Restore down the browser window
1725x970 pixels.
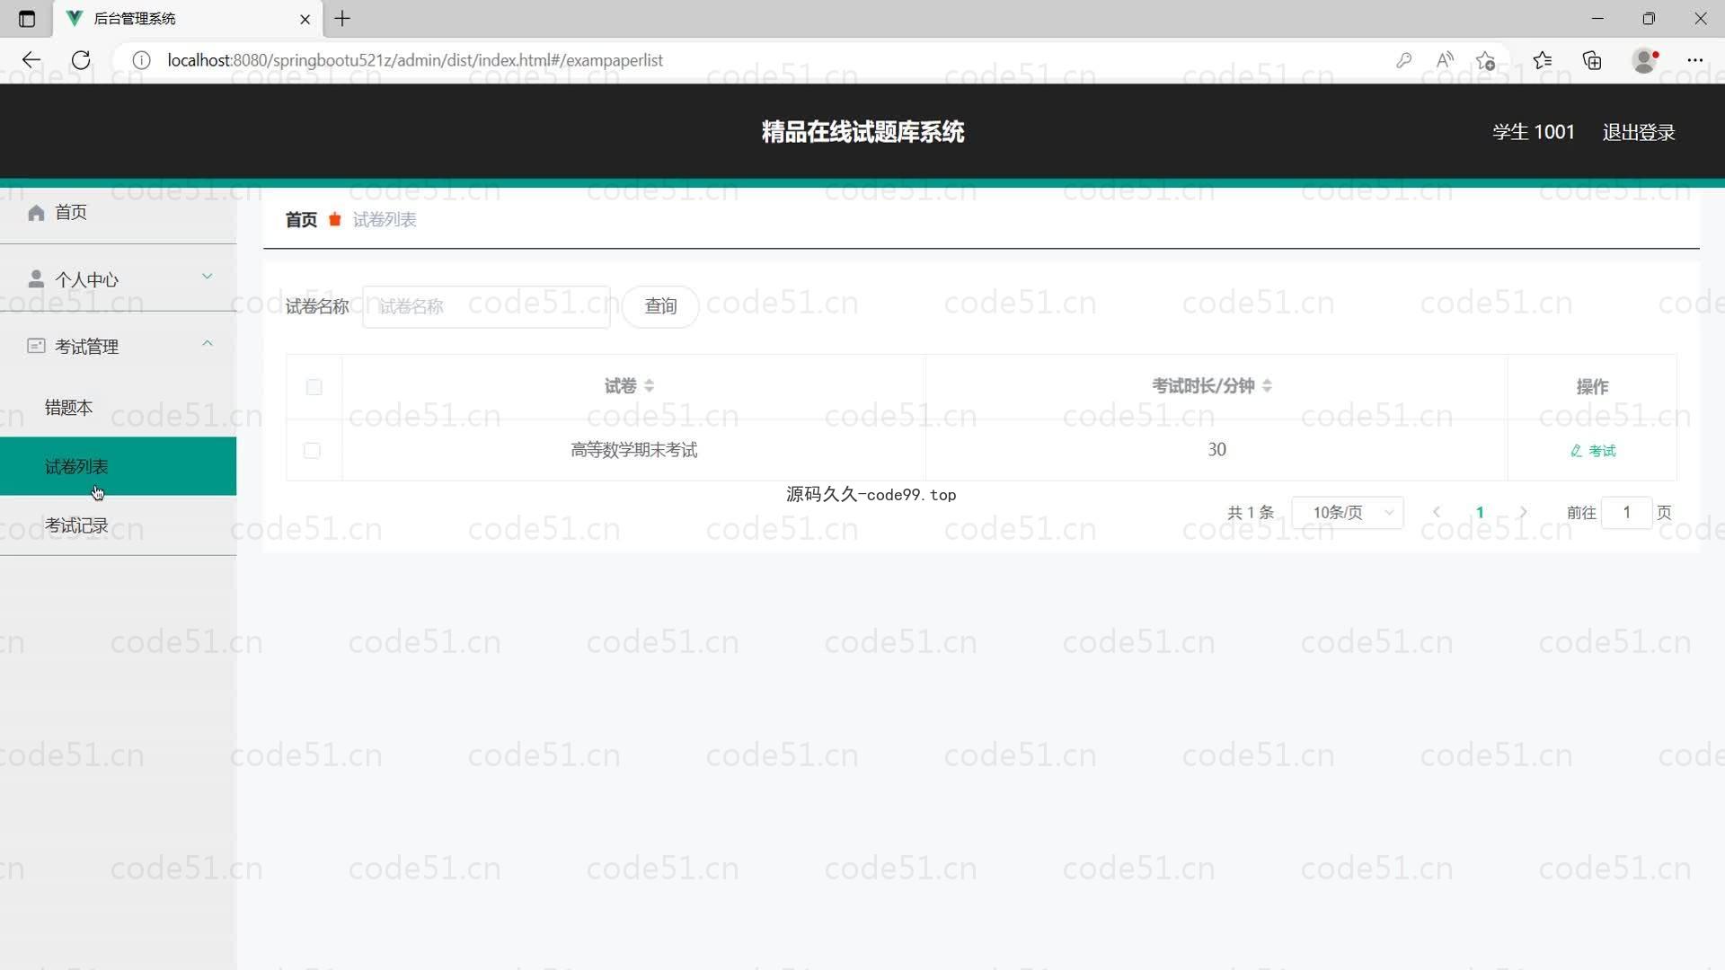click(x=1649, y=18)
